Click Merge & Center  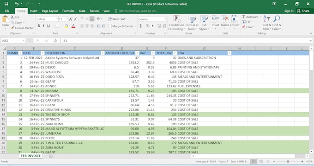(121, 26)
